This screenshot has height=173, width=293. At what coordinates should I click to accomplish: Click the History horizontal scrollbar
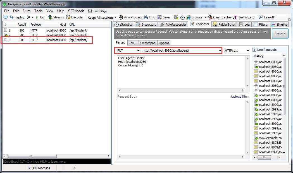point(267,157)
